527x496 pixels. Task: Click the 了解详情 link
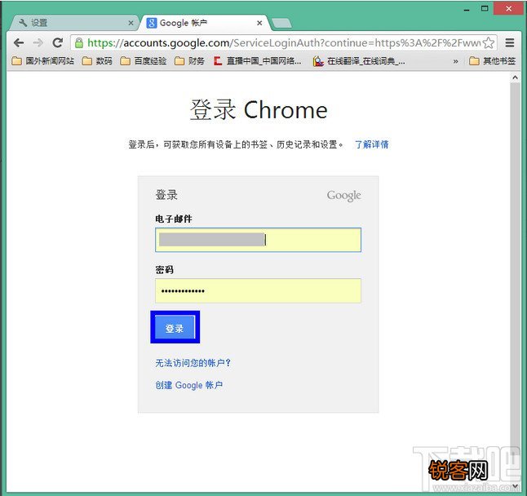[371, 144]
